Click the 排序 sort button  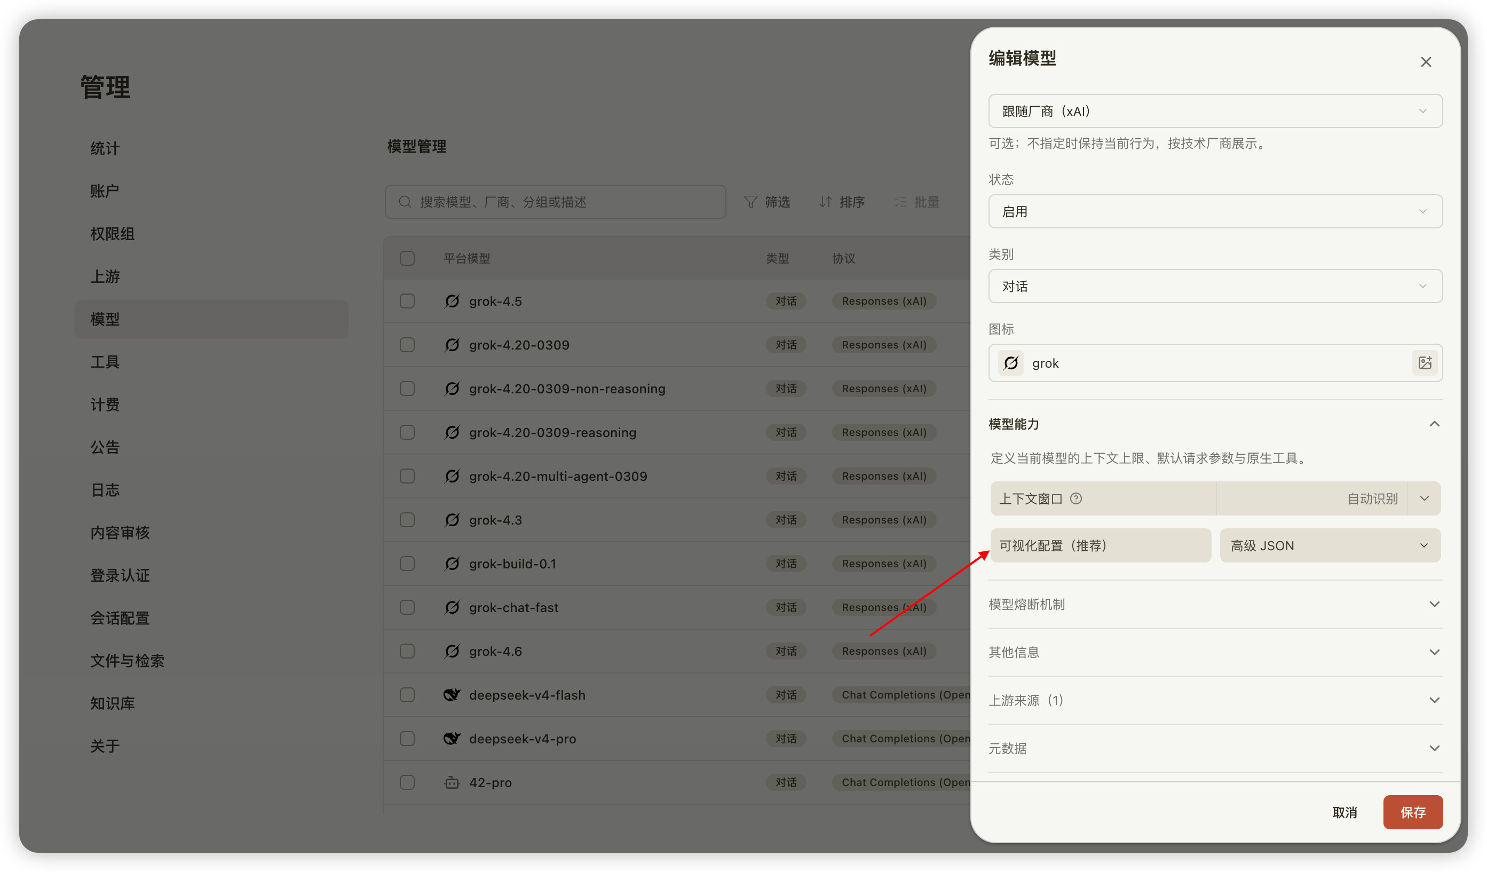pos(842,202)
